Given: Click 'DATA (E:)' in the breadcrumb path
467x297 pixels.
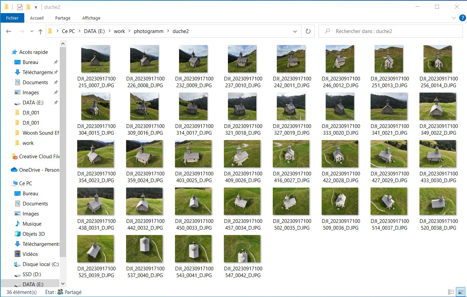Looking at the screenshot, I should pos(94,31).
